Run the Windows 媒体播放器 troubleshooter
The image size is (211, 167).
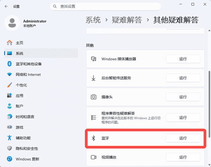point(183,59)
